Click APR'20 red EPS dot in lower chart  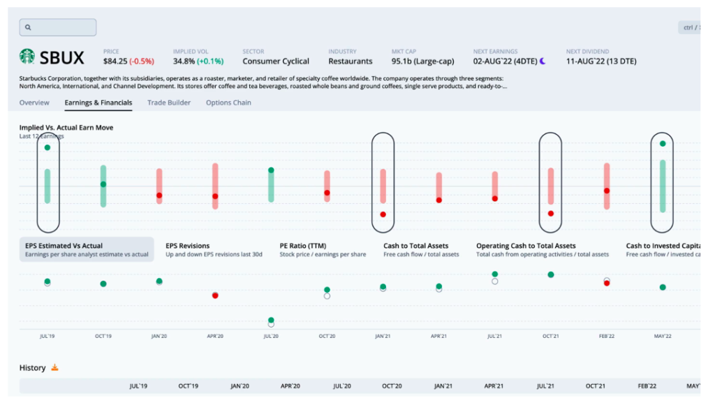click(x=215, y=295)
